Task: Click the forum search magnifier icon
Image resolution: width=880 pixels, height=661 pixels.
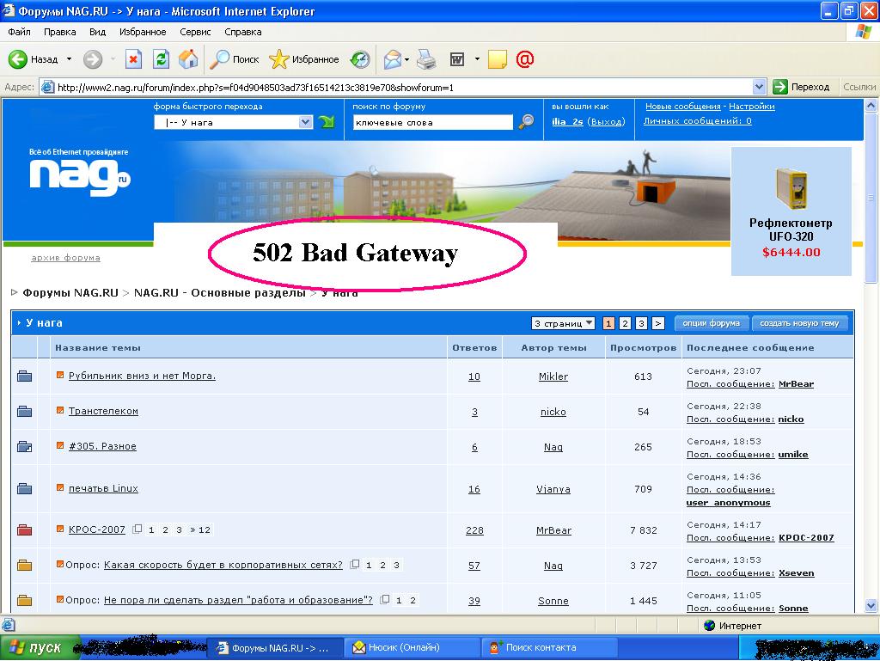Action: 527,121
